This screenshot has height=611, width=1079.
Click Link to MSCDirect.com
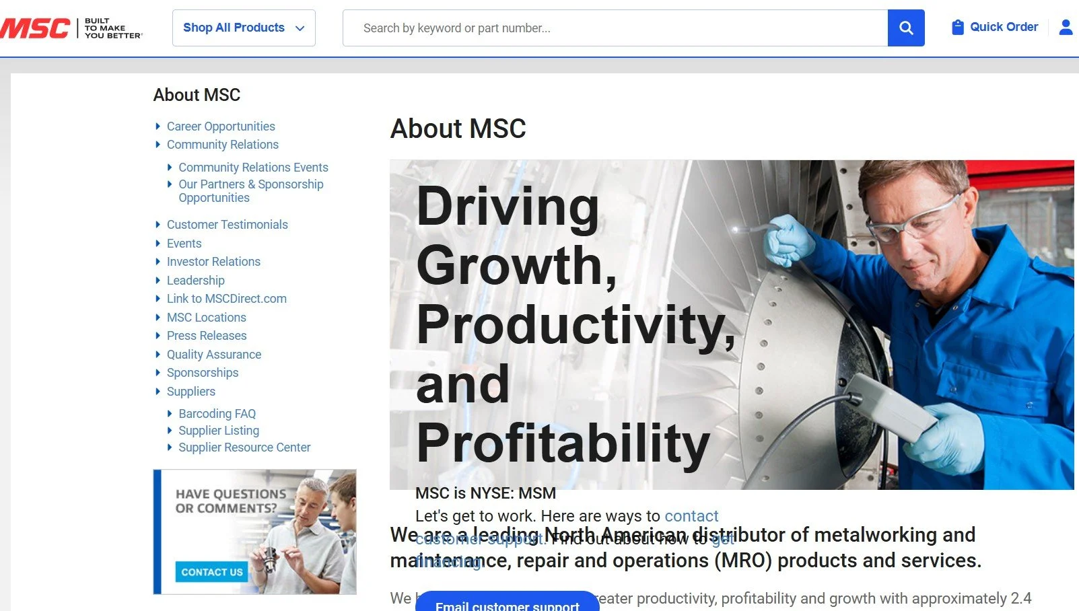pyautogui.click(x=227, y=299)
